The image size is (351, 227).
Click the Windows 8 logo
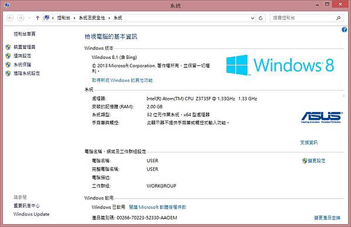(x=280, y=65)
